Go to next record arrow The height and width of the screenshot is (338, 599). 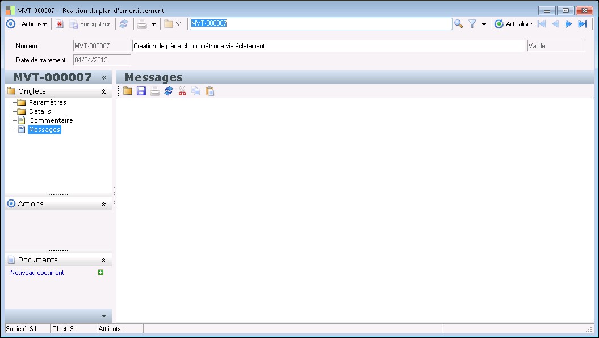[568, 24]
